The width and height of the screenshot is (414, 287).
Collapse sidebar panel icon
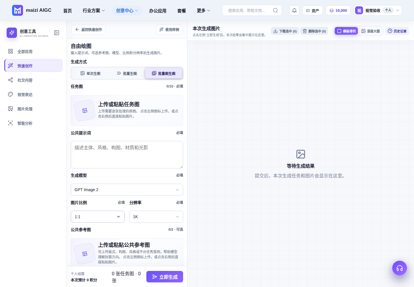point(57,33)
